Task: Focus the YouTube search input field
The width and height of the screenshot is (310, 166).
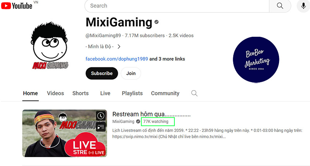Action: click(176, 6)
